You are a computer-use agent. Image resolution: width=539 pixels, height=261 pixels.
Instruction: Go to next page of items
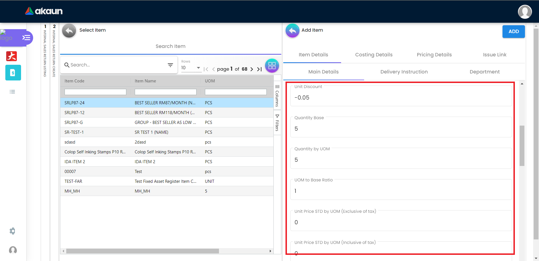[252, 69]
